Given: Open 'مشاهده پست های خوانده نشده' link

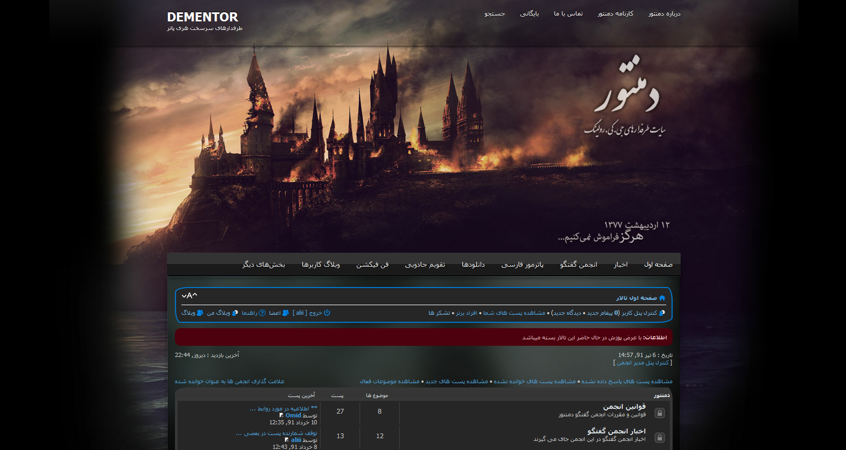Looking at the screenshot, I should 535,381.
